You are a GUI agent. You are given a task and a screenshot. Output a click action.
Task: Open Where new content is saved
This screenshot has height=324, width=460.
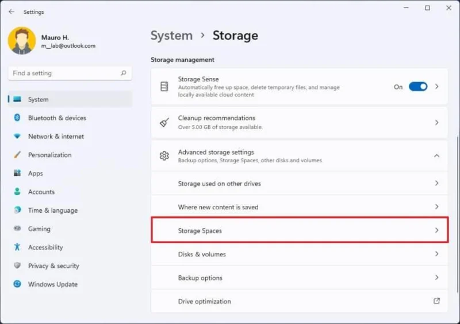click(300, 206)
